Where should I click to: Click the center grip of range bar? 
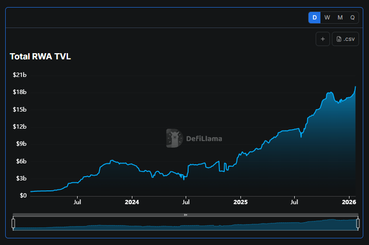pos(185,215)
